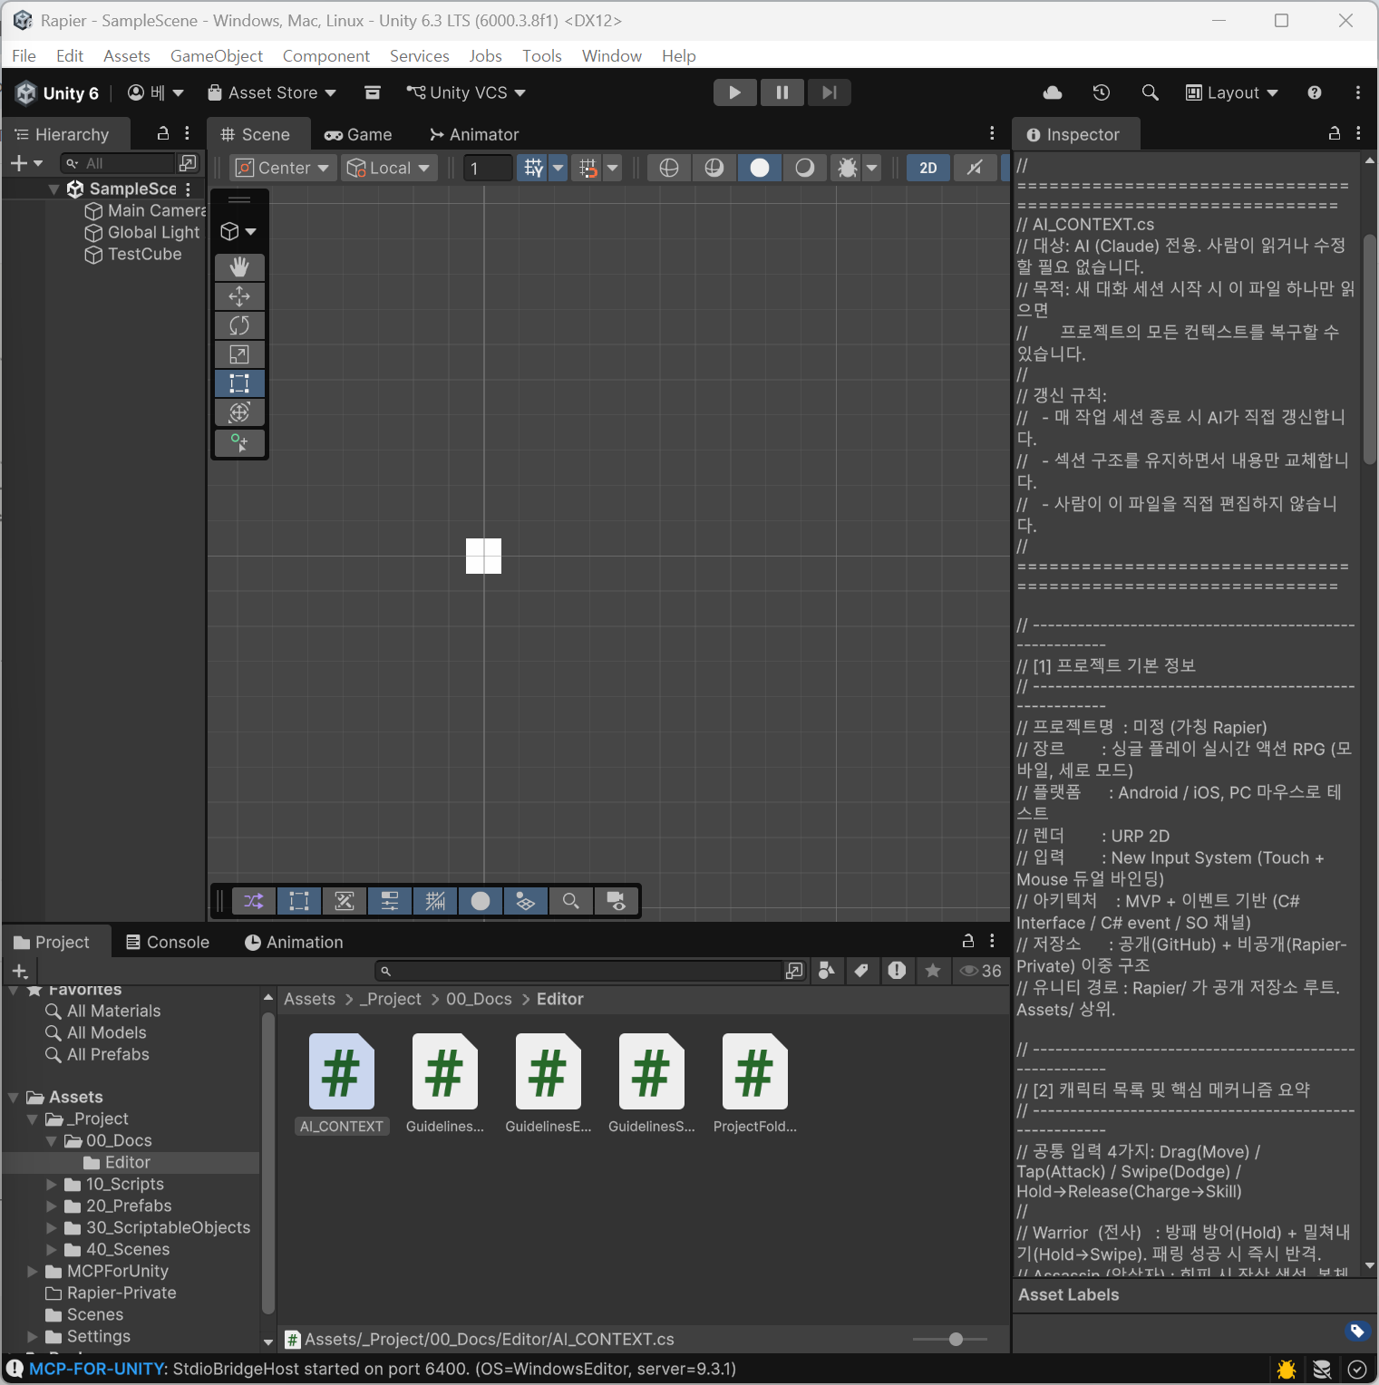Open the Unity cloud icon
This screenshot has height=1385, width=1379.
1053,92
